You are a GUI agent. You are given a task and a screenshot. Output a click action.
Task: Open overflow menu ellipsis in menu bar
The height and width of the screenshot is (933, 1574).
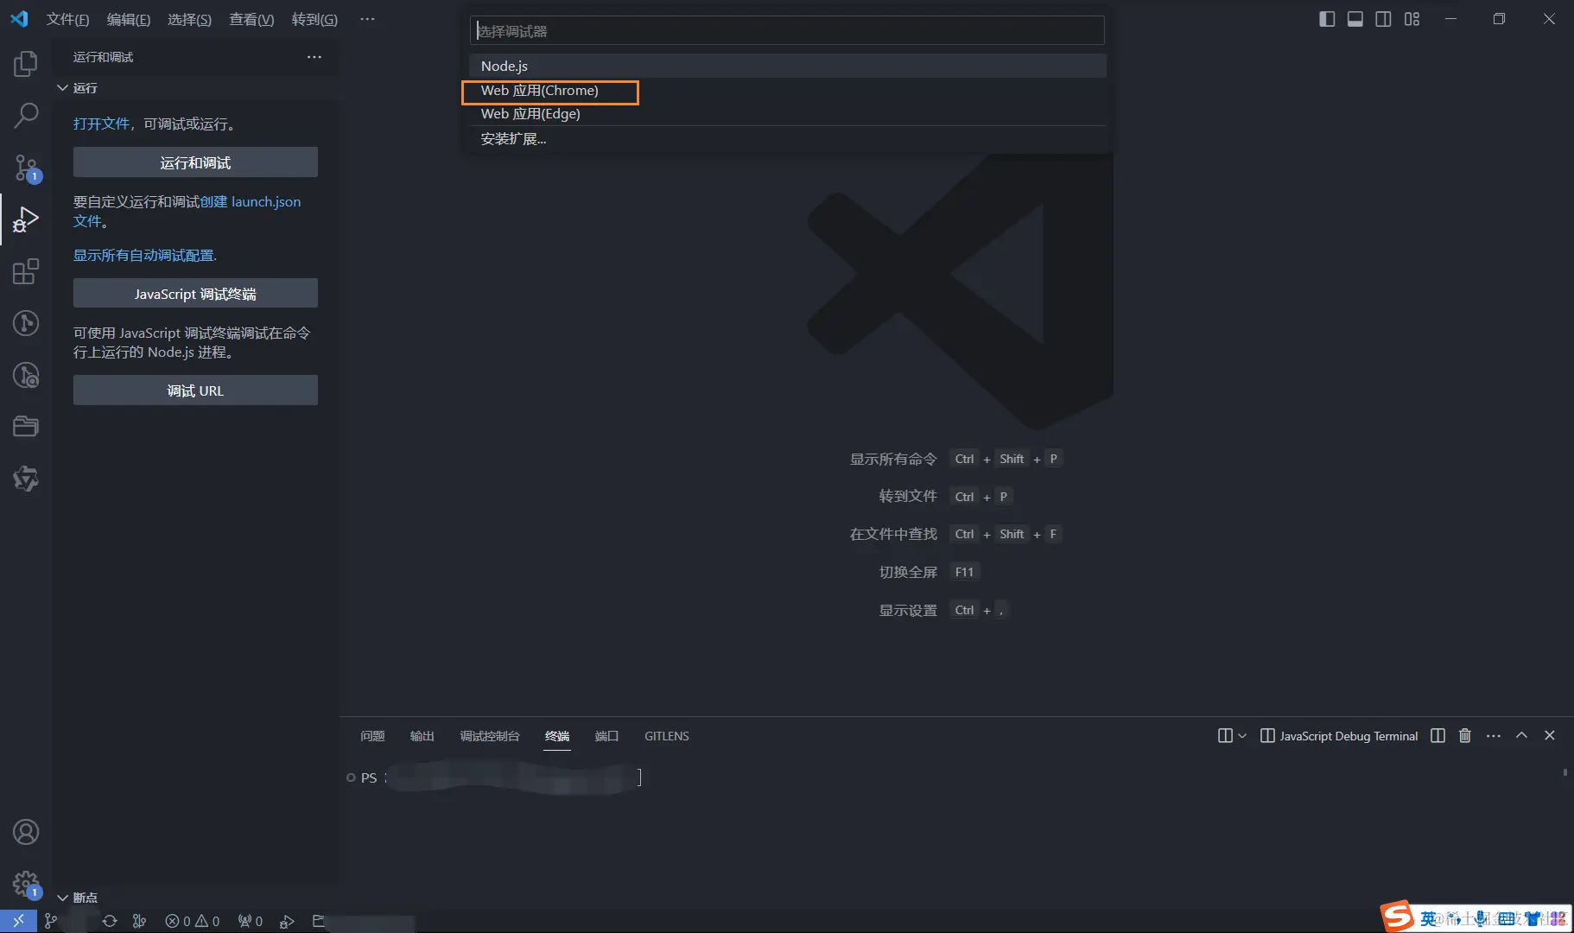[x=367, y=19]
